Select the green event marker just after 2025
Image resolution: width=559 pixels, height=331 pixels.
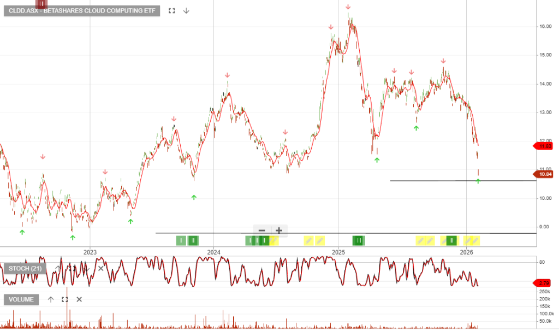click(x=358, y=240)
